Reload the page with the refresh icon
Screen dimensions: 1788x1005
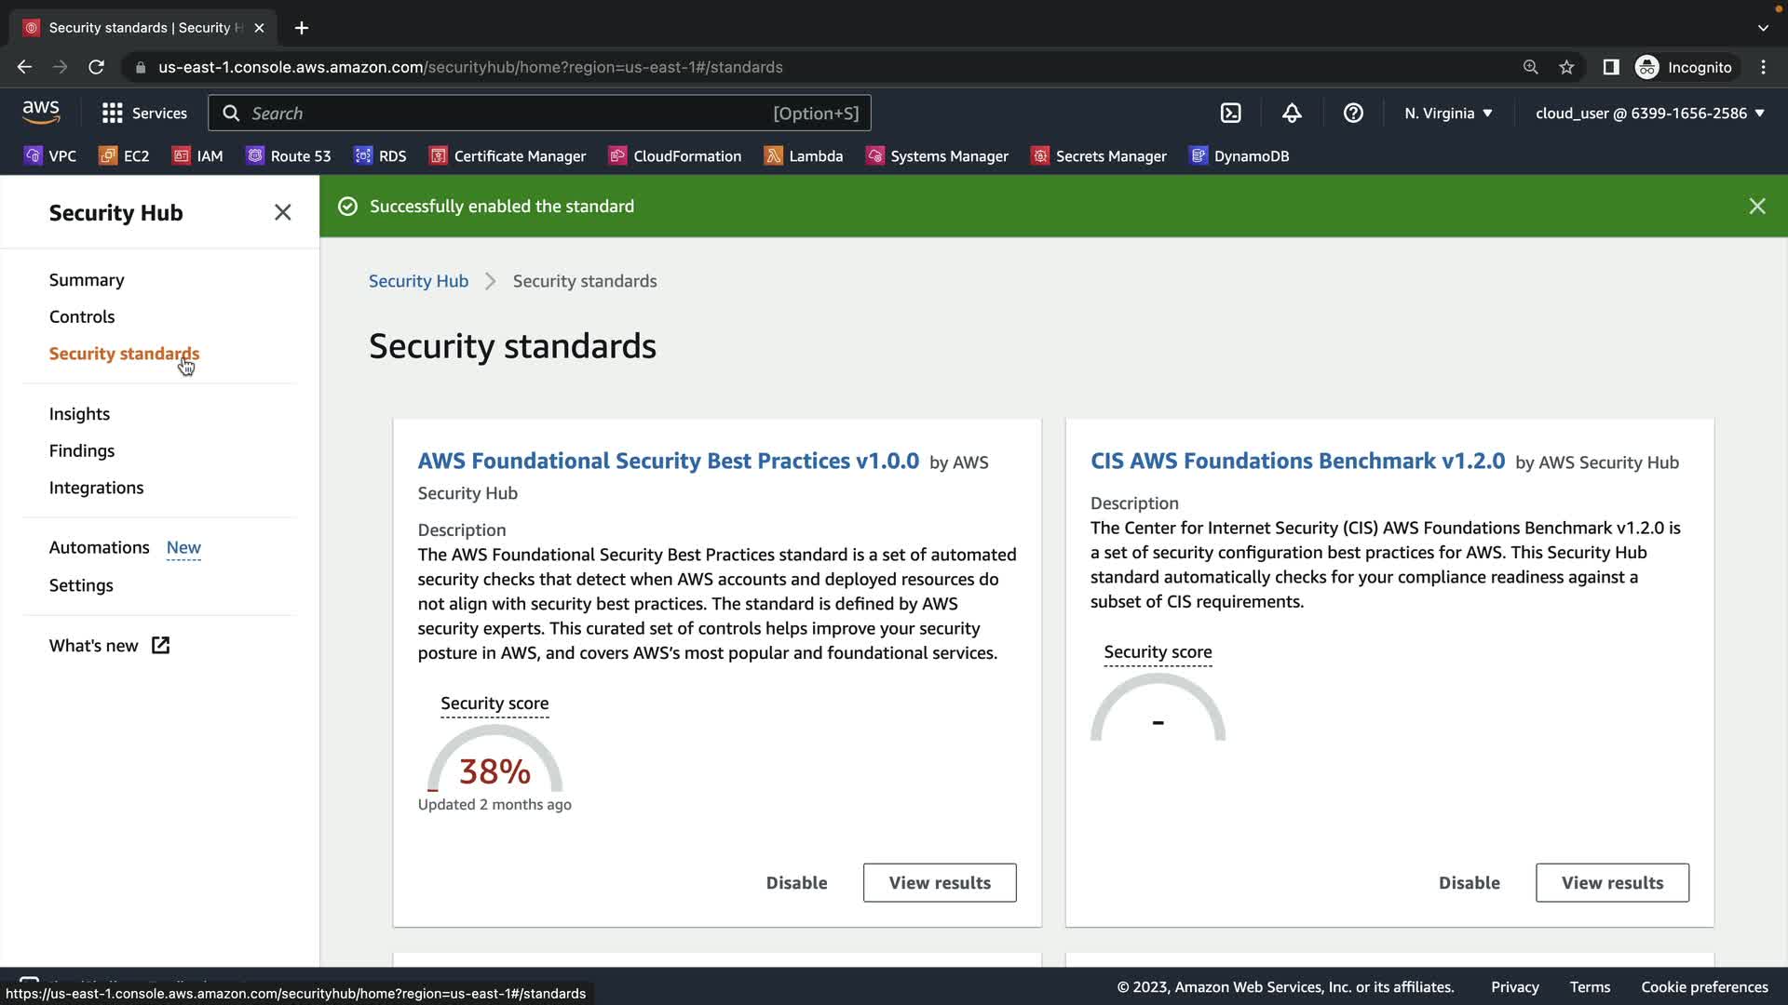(x=96, y=67)
